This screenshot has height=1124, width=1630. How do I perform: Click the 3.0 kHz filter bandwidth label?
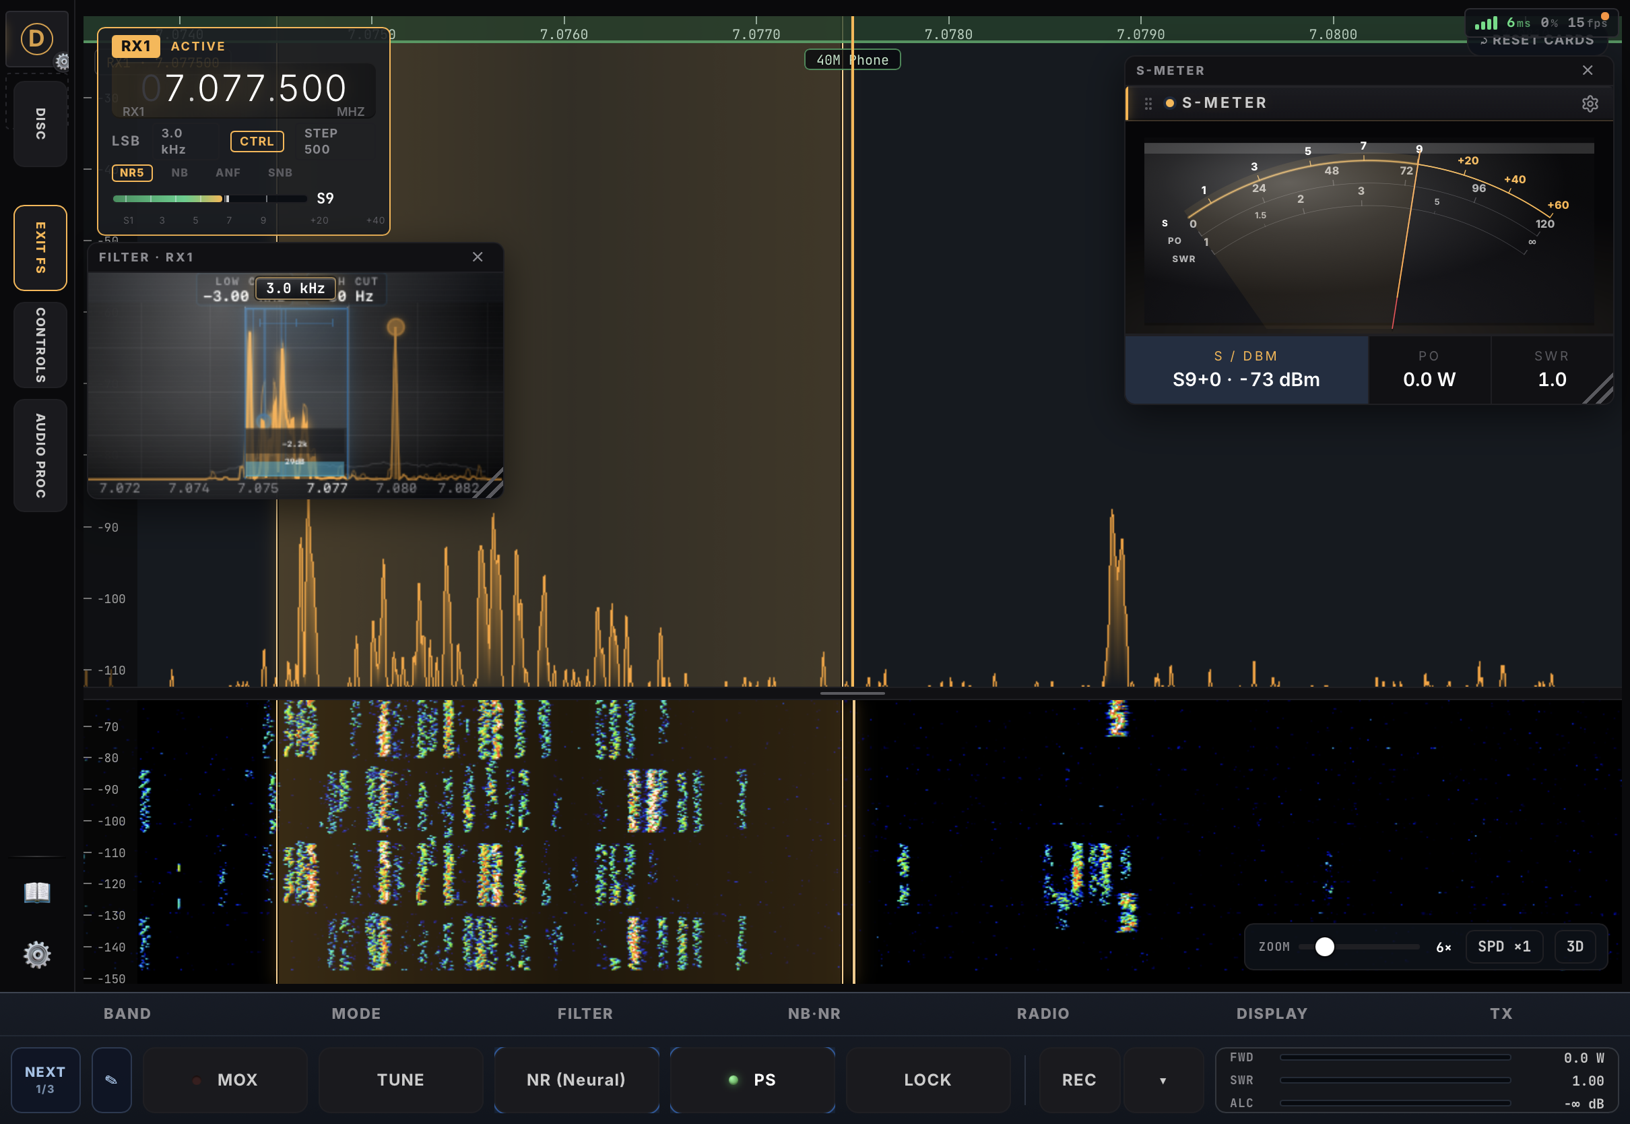296,288
